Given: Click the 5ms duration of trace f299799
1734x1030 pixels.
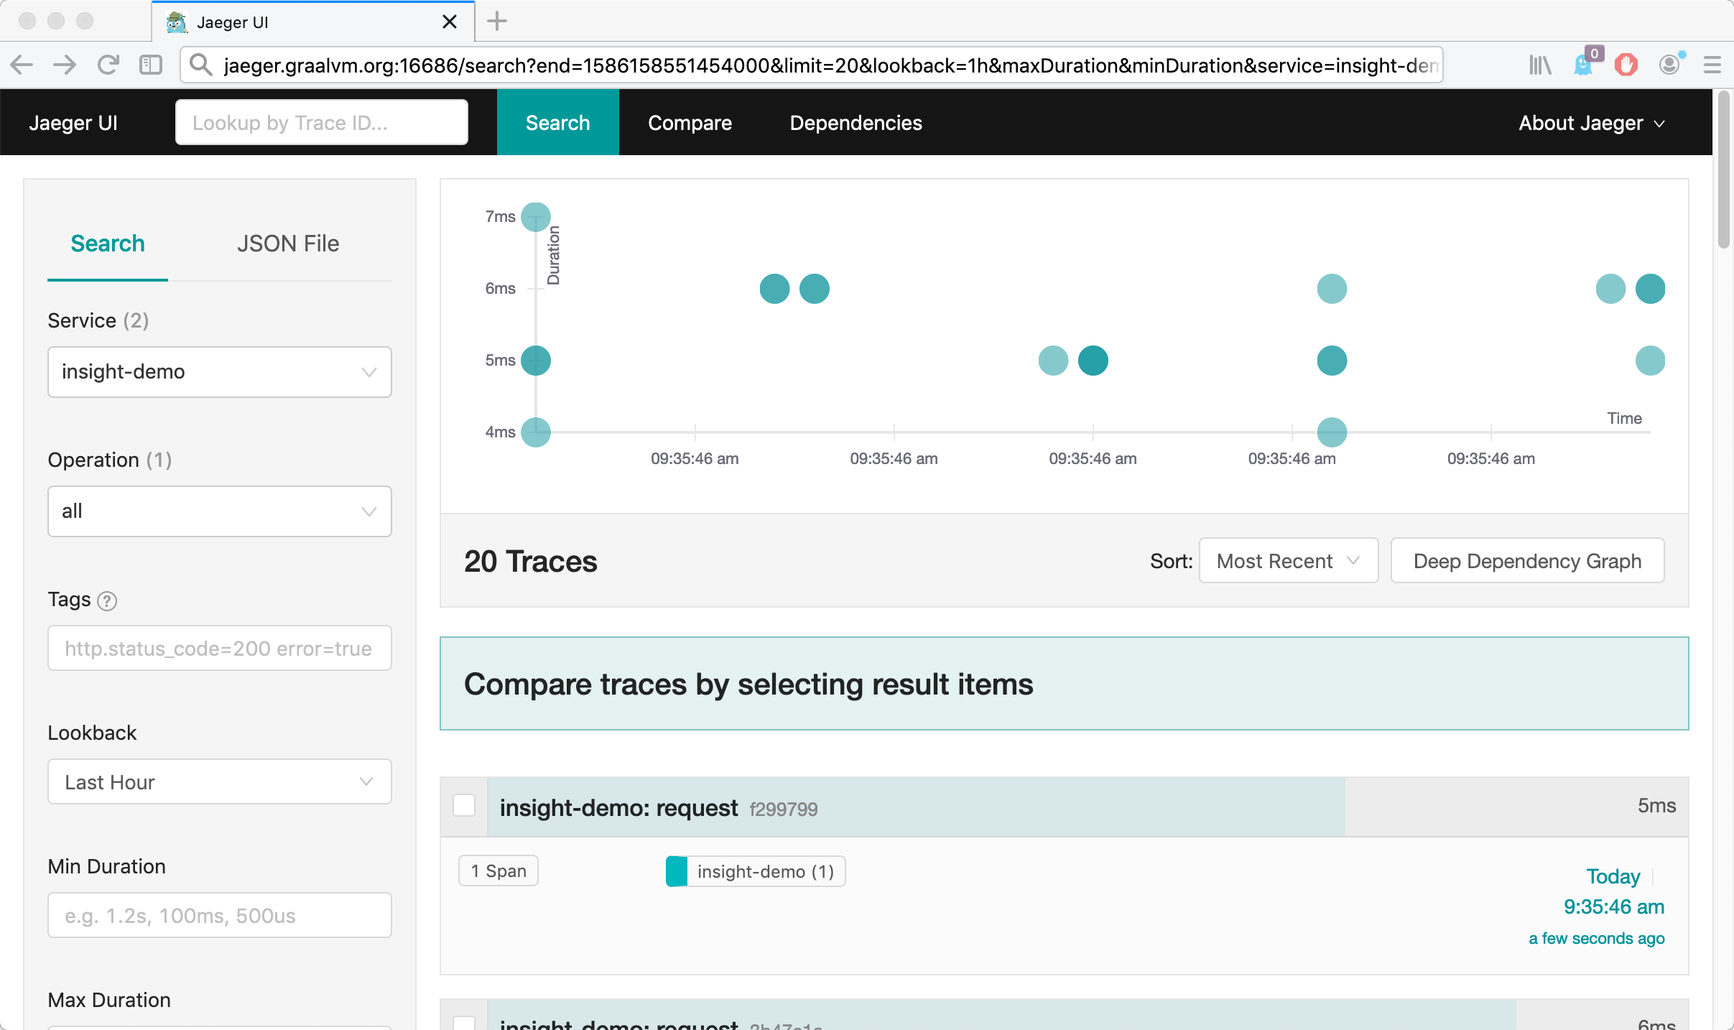Looking at the screenshot, I should pos(1656,806).
